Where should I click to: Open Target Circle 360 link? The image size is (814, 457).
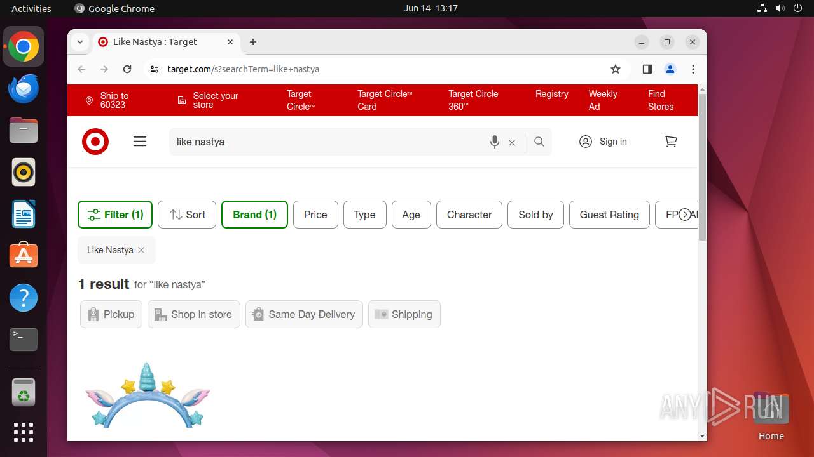(473, 100)
